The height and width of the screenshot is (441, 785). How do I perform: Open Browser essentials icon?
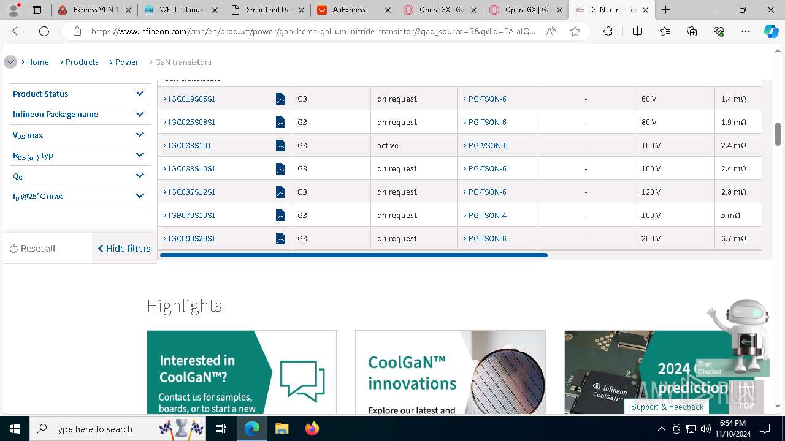719,31
